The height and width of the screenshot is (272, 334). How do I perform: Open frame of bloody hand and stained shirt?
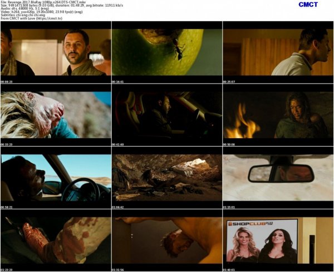coord(56,240)
